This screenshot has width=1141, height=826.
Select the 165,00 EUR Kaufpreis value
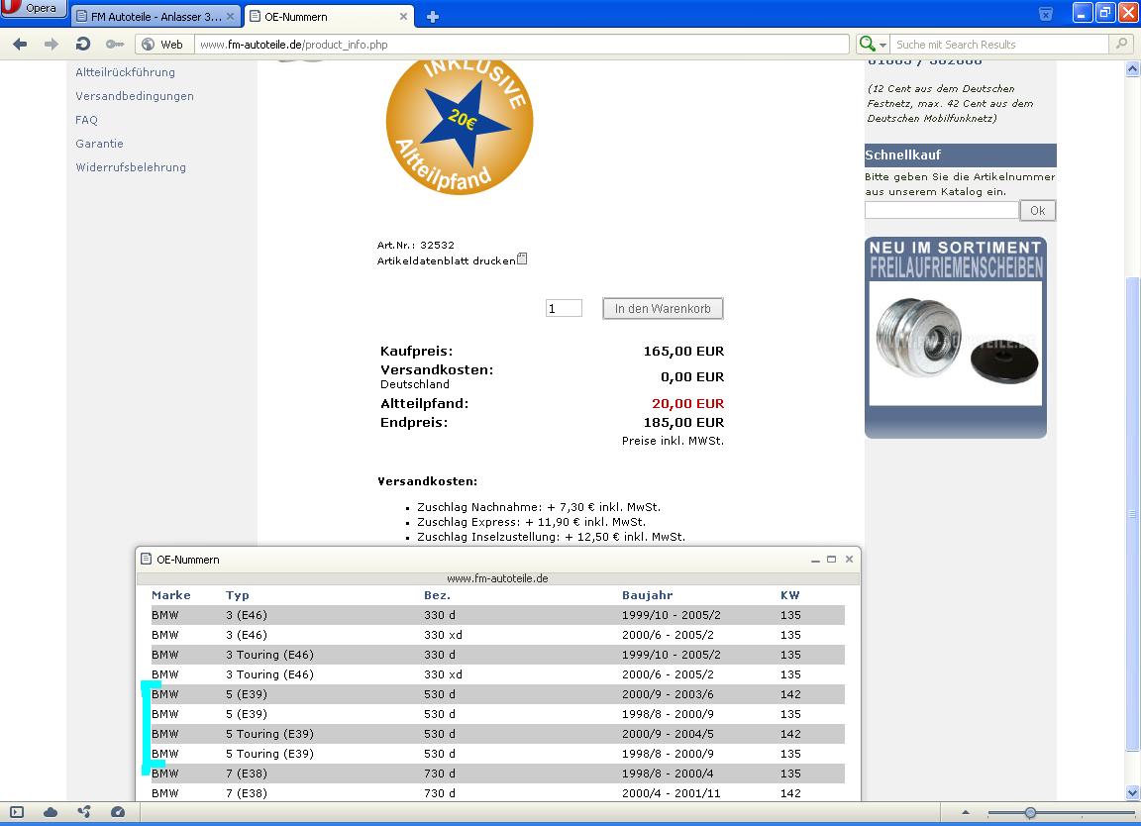(x=683, y=352)
